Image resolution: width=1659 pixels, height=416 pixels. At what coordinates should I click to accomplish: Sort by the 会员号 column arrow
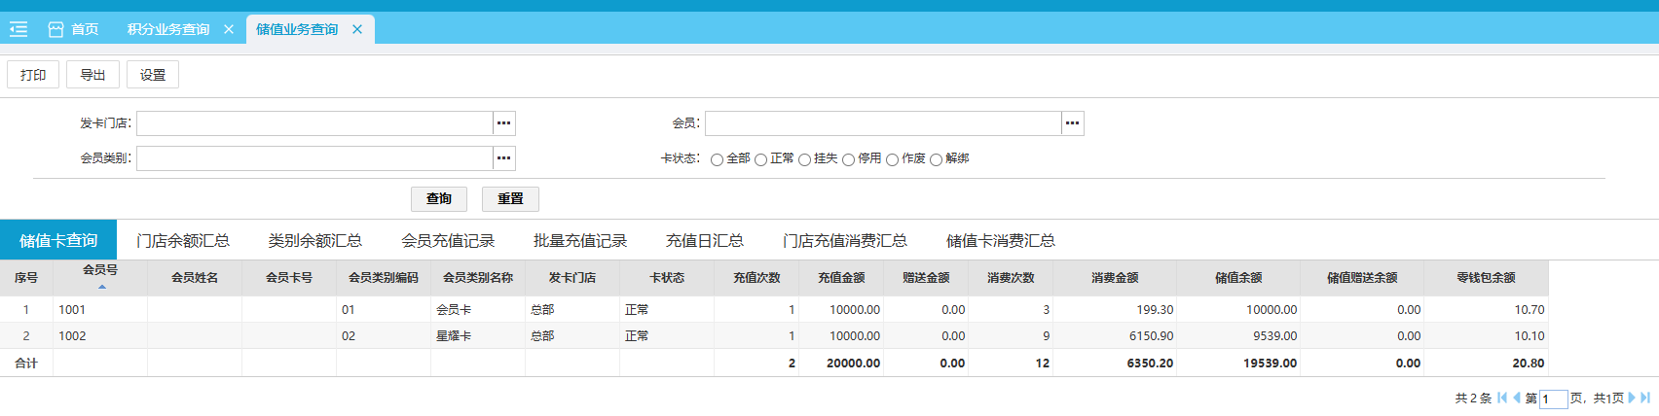[x=101, y=287]
